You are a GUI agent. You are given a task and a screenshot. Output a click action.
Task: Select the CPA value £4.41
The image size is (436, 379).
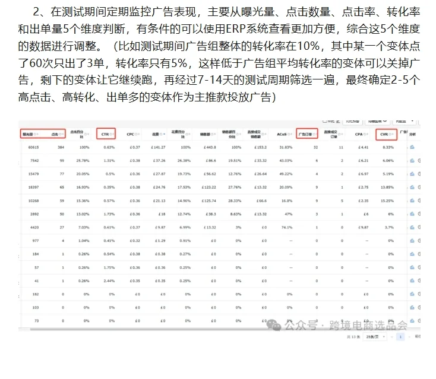(363, 148)
